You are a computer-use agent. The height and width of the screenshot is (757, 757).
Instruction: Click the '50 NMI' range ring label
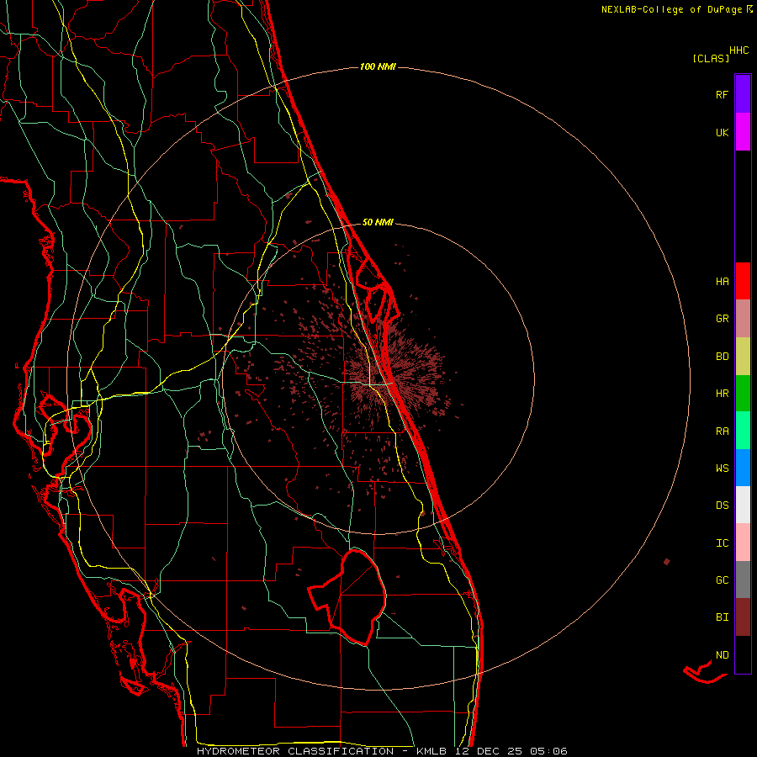pos(378,222)
